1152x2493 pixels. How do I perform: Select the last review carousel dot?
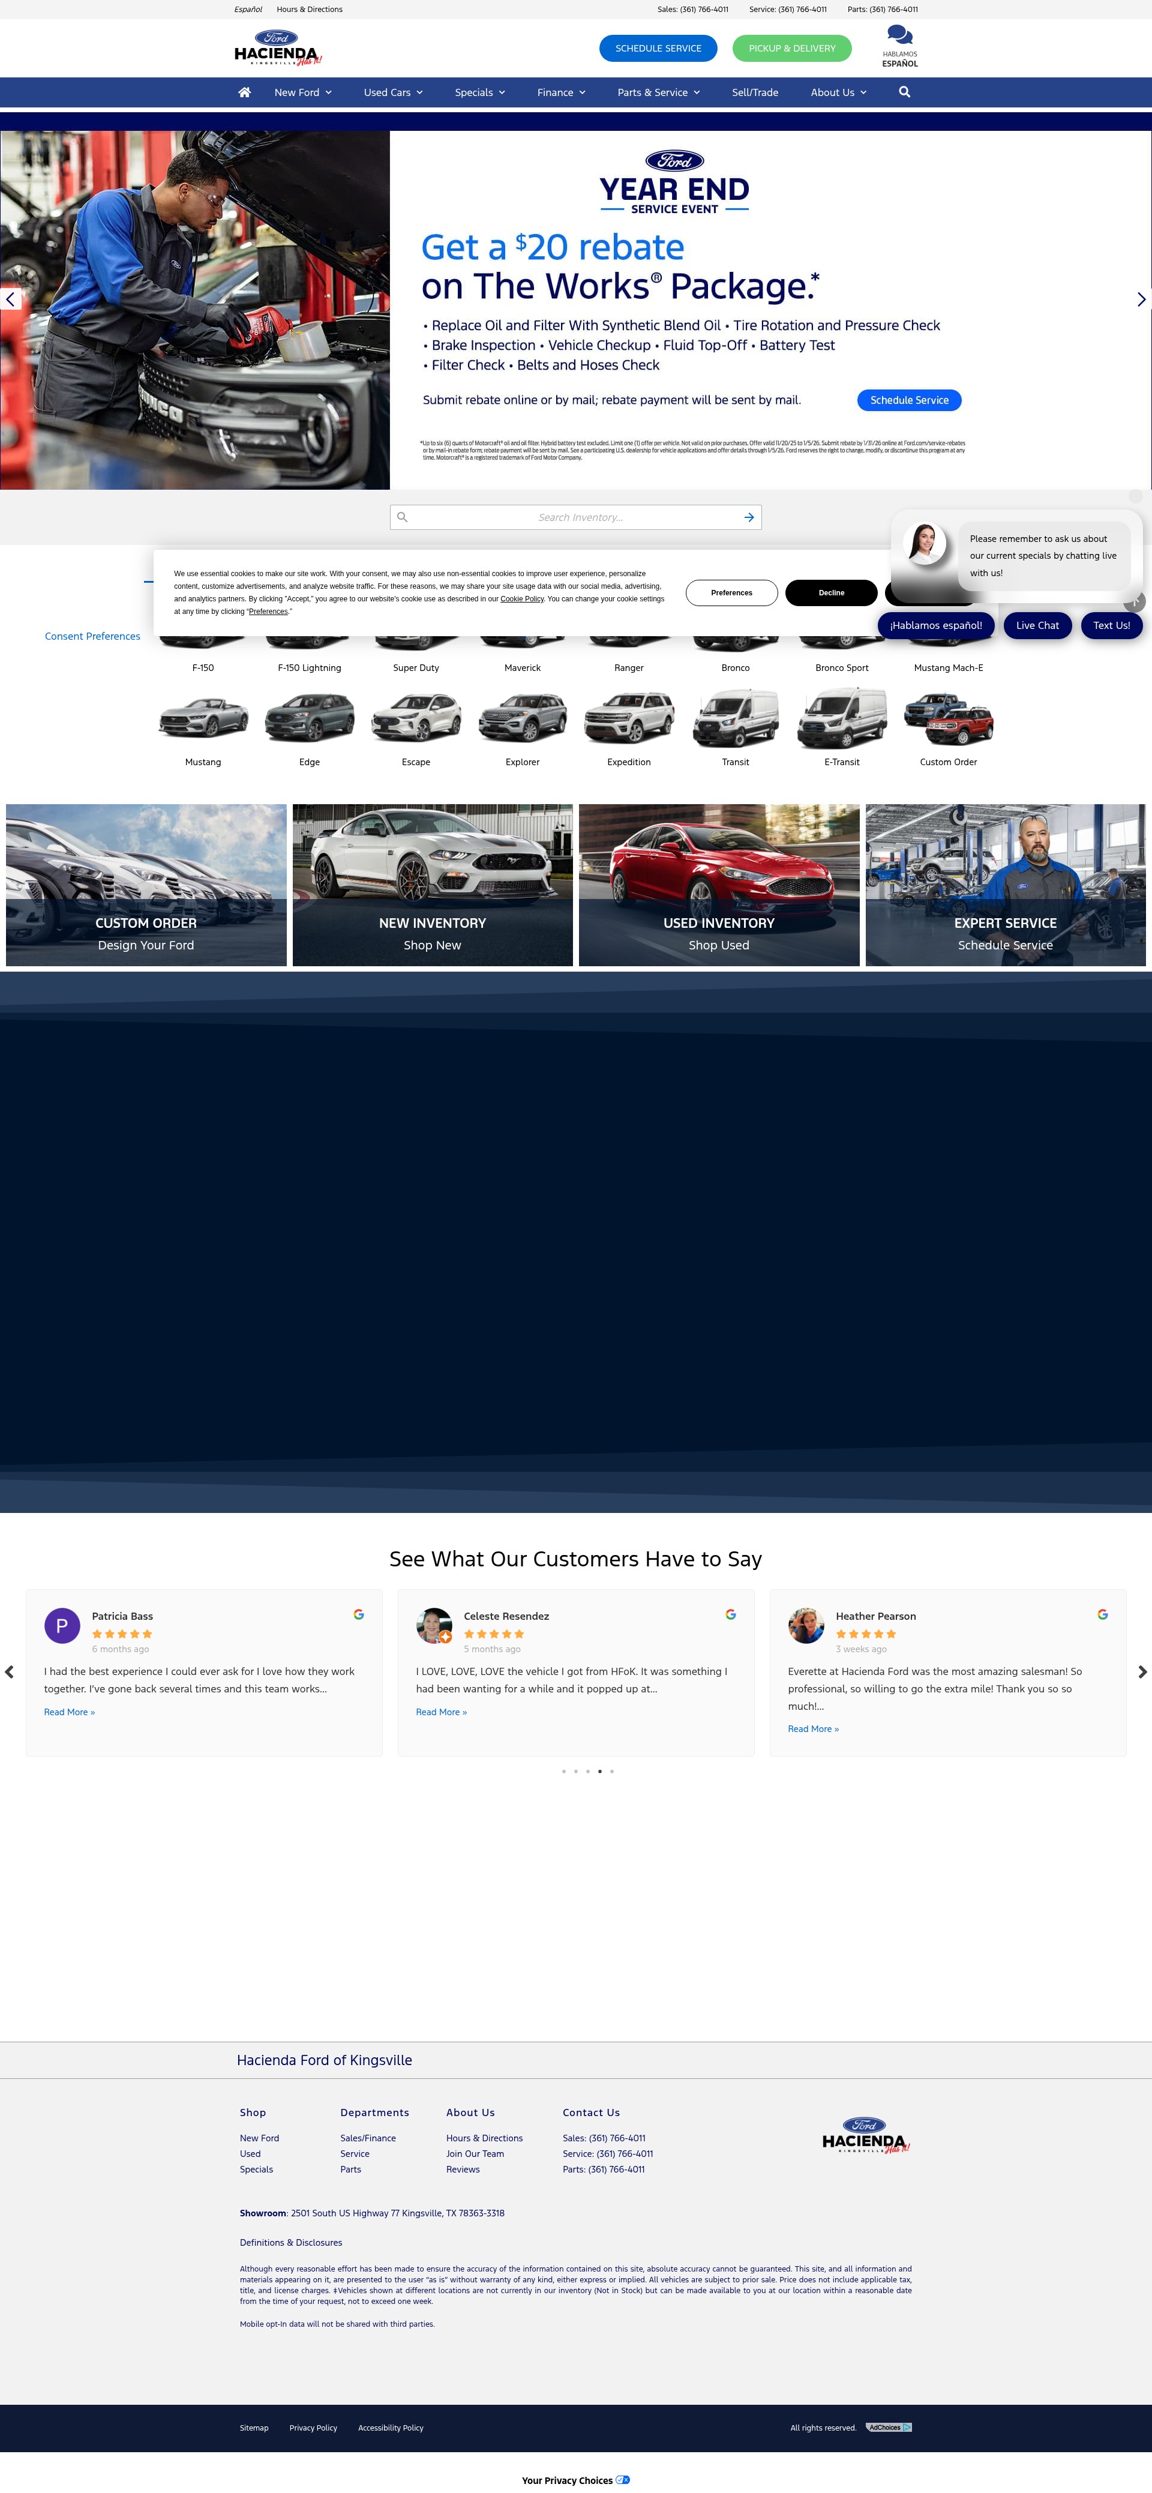click(x=611, y=1771)
